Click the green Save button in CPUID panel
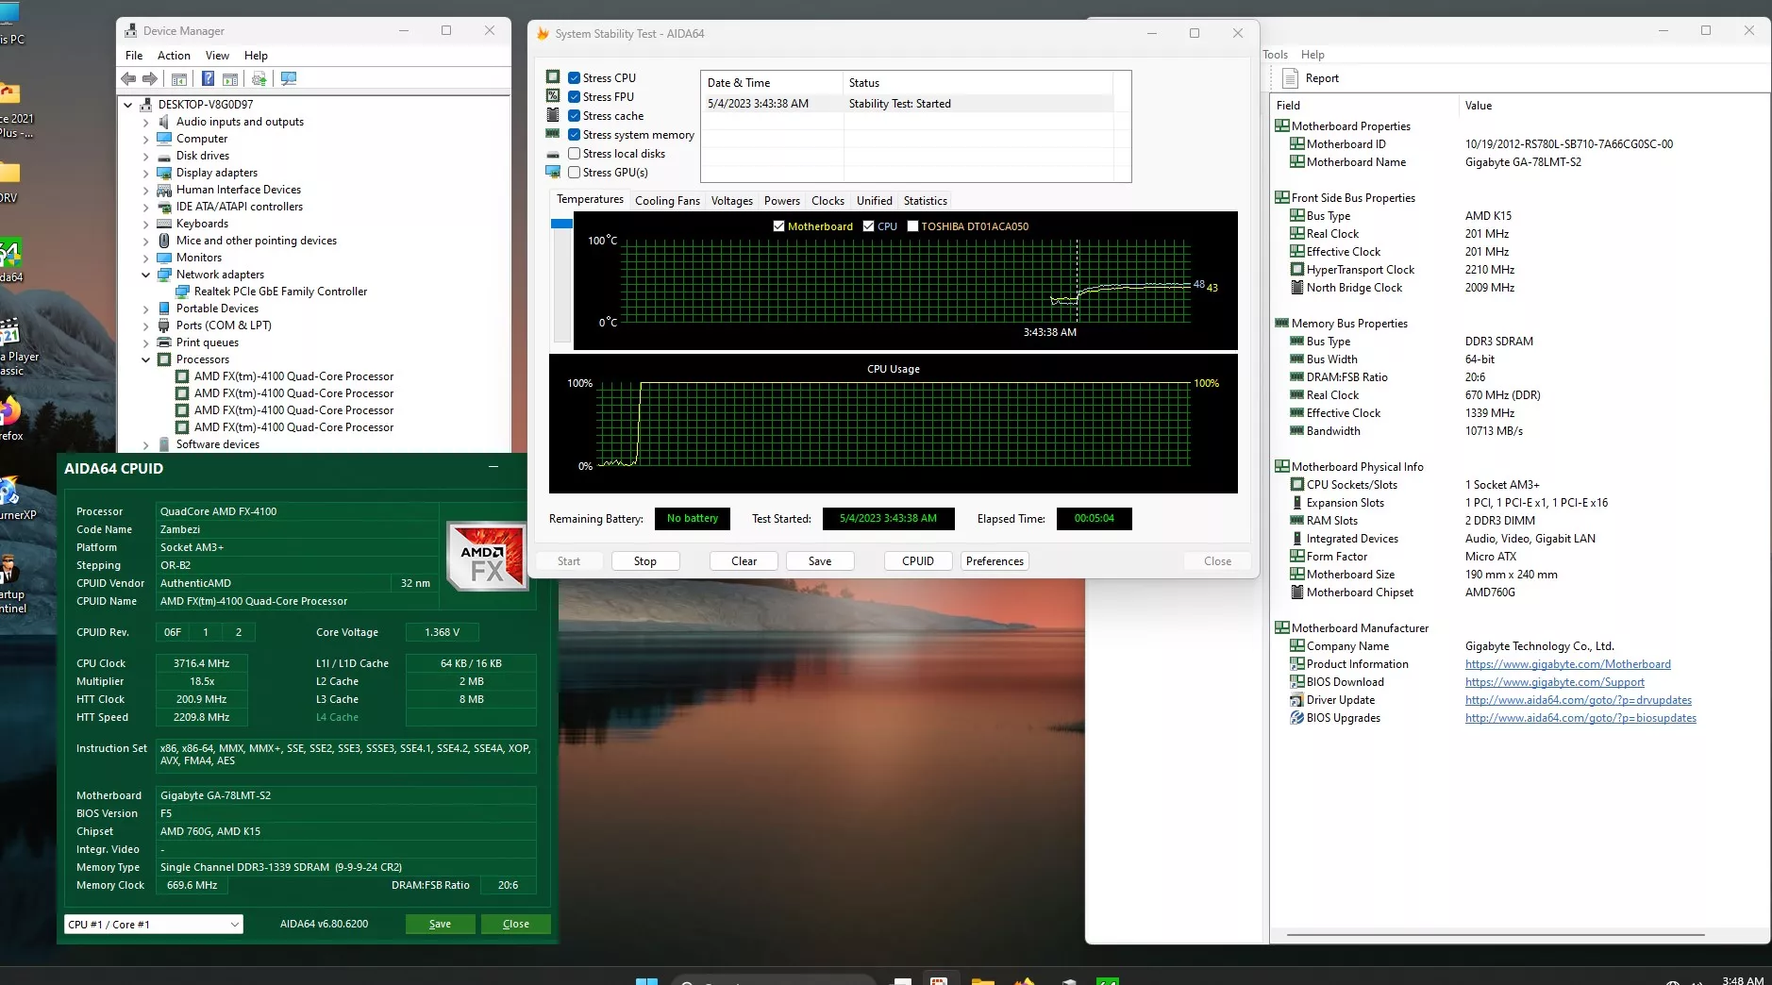The width and height of the screenshot is (1772, 985). click(x=440, y=925)
